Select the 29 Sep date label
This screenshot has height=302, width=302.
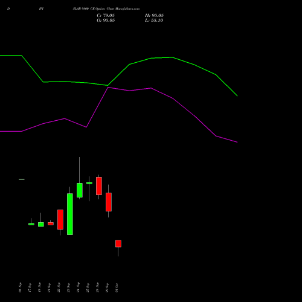pyautogui.click(x=107, y=288)
